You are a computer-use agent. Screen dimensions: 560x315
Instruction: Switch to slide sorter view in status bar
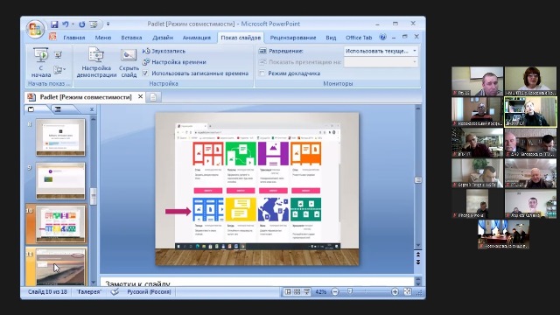click(297, 291)
